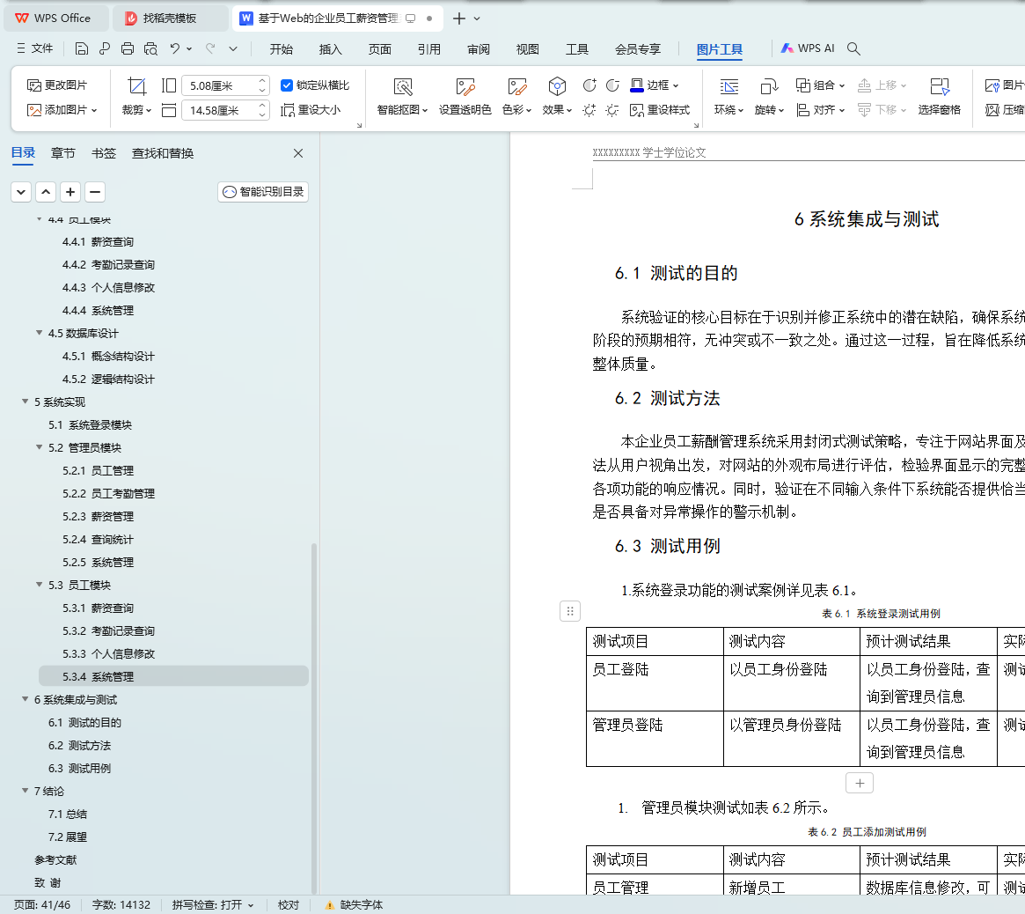Click the new tab plus icon
1025x914 pixels.
459,18
